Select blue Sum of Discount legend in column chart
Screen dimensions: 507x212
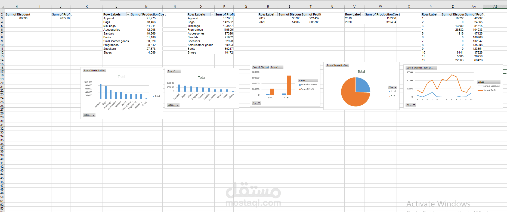pos(308,85)
